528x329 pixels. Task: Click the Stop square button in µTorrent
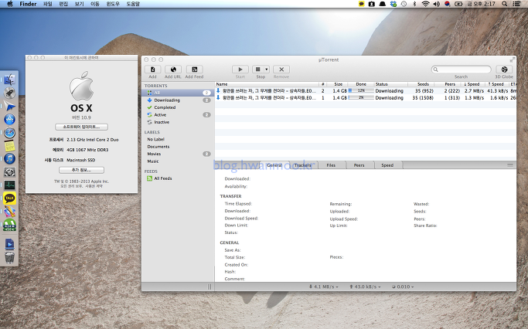pos(258,70)
